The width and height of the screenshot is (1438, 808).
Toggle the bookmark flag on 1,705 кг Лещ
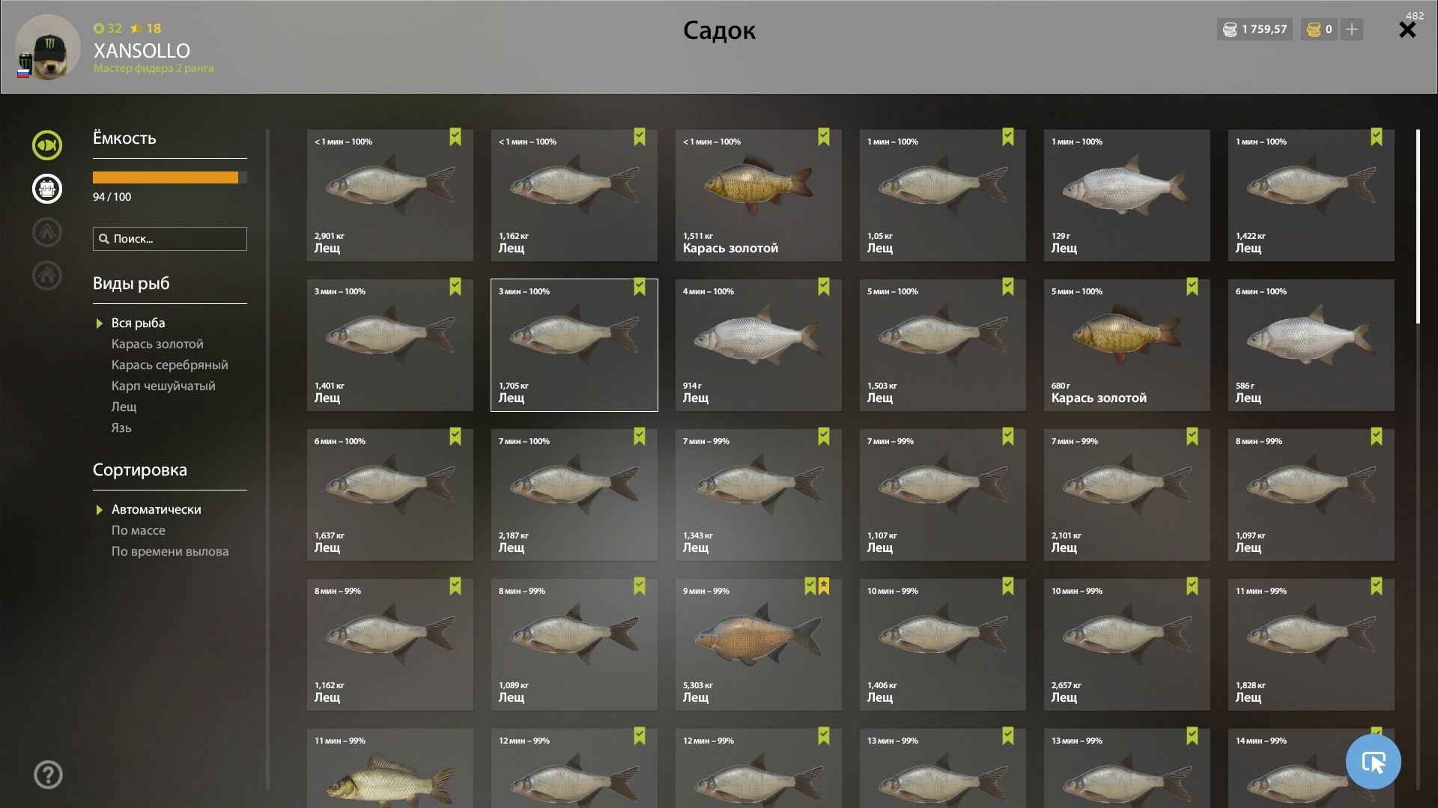(640, 287)
